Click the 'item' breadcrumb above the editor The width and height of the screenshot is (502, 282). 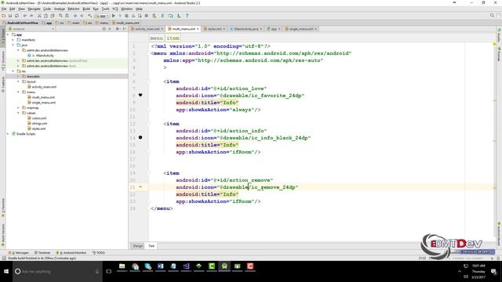click(x=173, y=38)
